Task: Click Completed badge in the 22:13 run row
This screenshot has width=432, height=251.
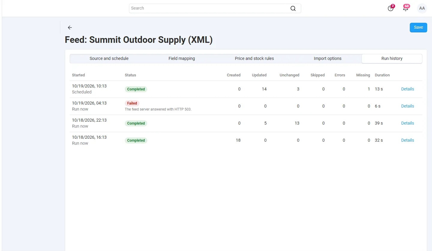Action: 136,123
